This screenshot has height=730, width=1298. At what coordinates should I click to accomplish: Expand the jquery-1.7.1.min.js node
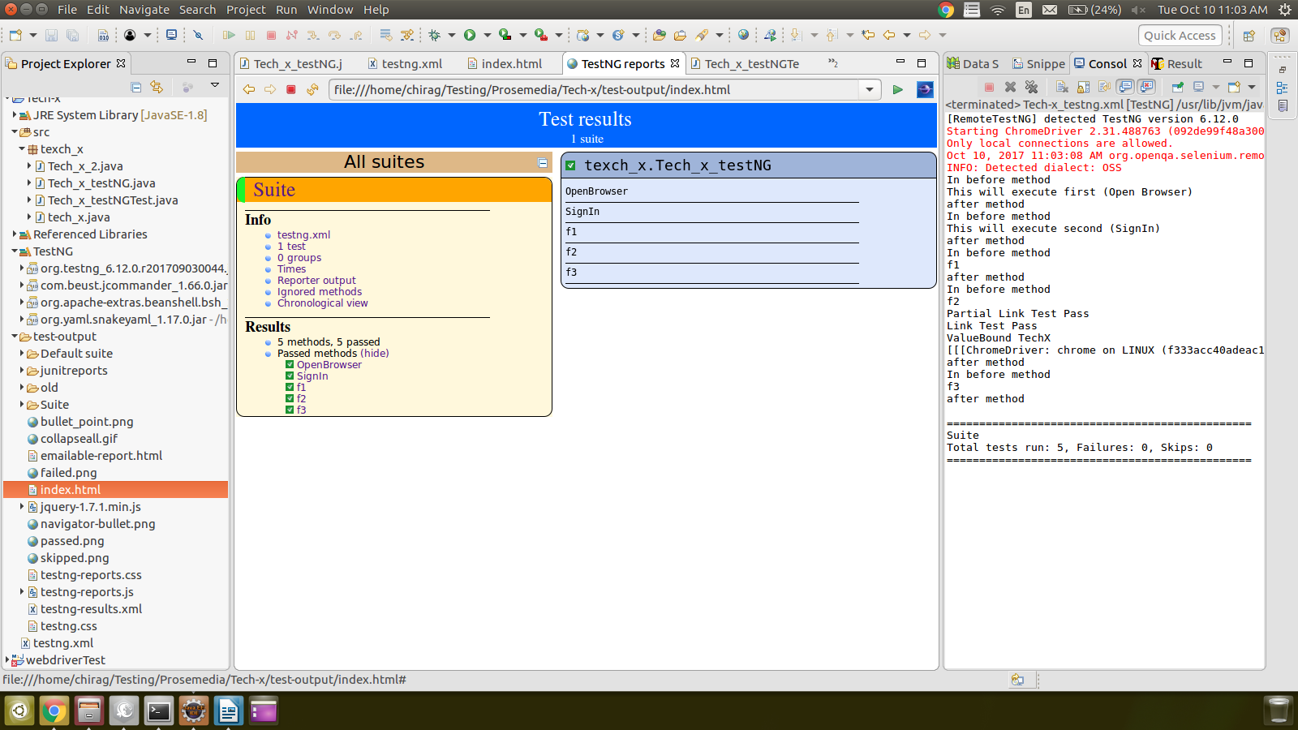coord(22,507)
